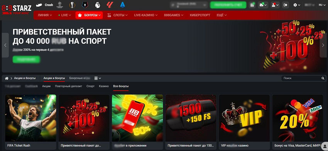Open the messages envelope icon

(263, 5)
